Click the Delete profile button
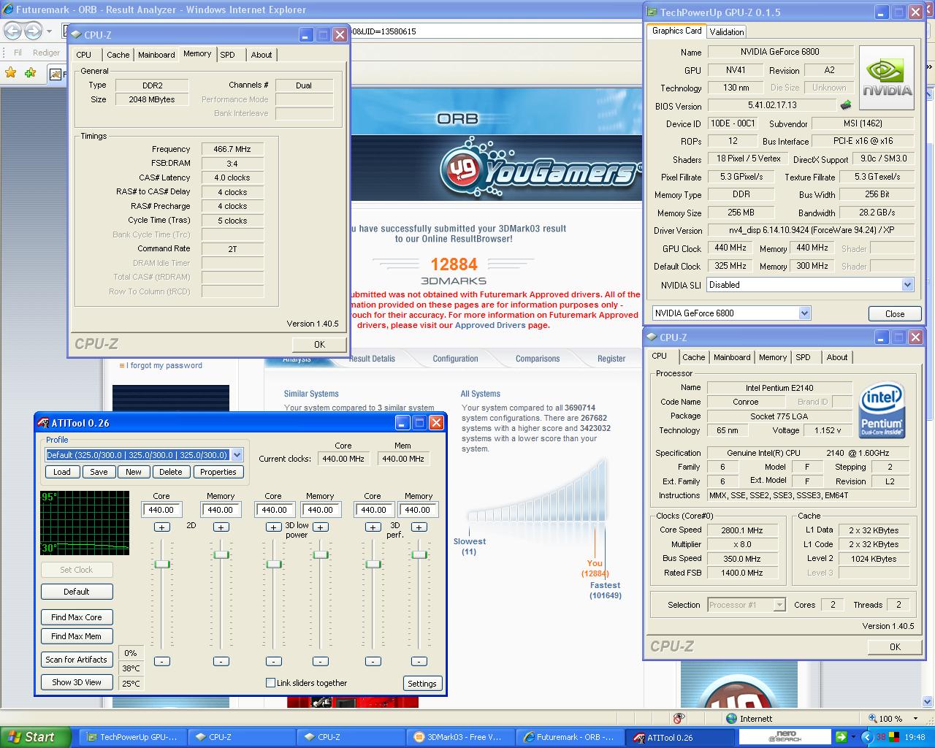The height and width of the screenshot is (748, 935). tap(171, 472)
